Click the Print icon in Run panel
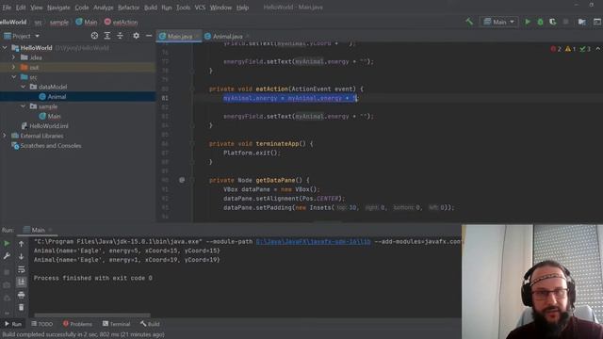 (x=21, y=295)
